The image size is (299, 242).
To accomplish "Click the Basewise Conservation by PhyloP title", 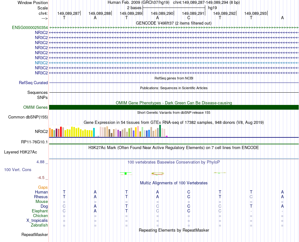I will pos(174,162).
